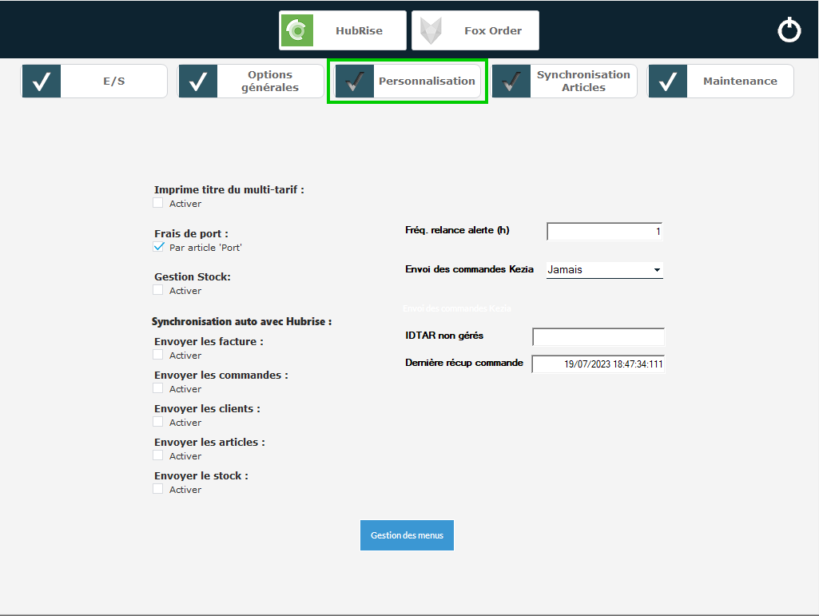The height and width of the screenshot is (616, 819).
Task: Click the Fréq. relance alerte input field
Action: [604, 232]
